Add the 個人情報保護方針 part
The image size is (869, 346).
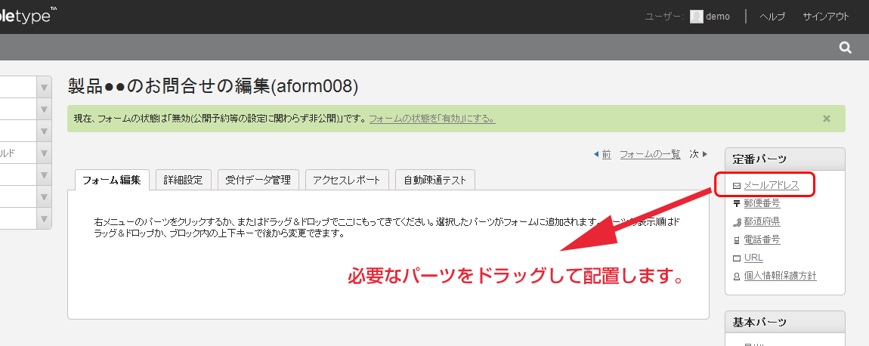tap(781, 276)
